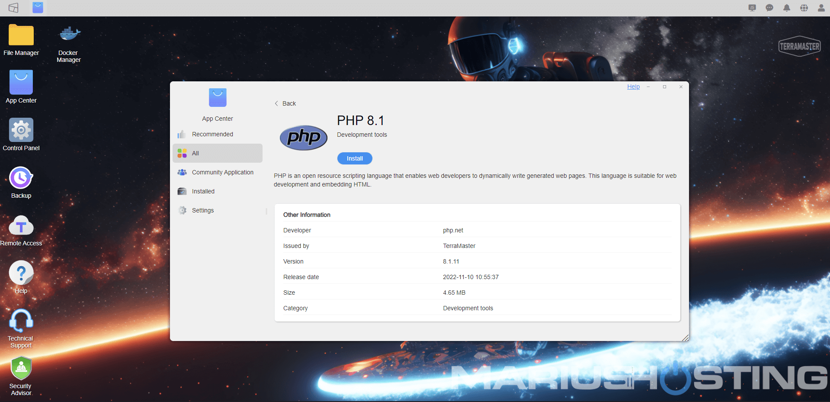The image size is (830, 402).
Task: Close the App Center window
Action: pyautogui.click(x=681, y=87)
